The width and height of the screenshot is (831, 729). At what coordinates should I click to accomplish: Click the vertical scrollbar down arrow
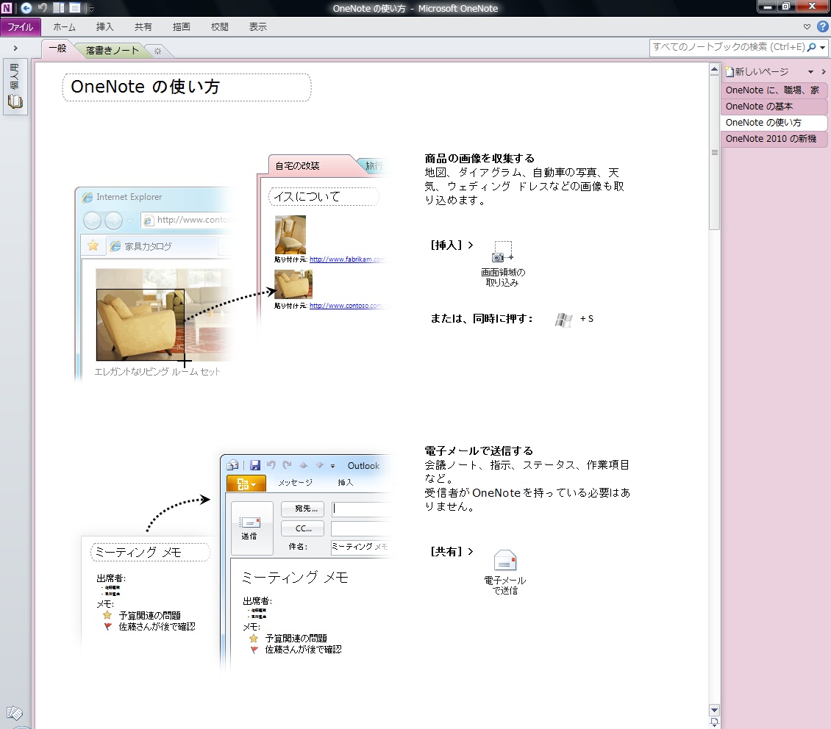(x=714, y=711)
